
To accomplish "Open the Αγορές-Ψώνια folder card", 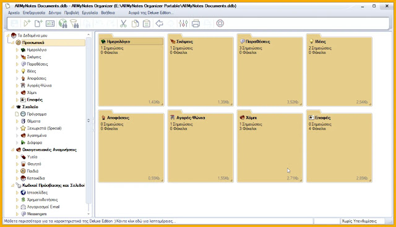I will click(200, 146).
